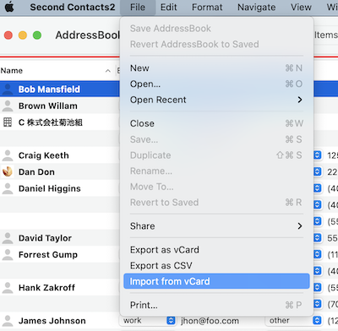Select the Brown Willam contact
338x331 pixels.
48,106
